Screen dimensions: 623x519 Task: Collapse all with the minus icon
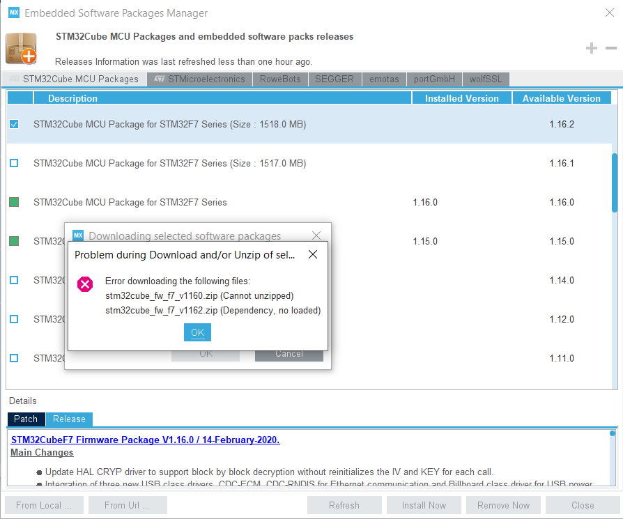[610, 48]
